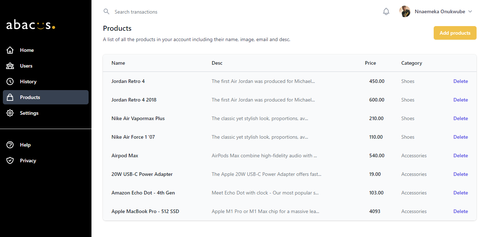
Task: Click the price 4093
Action: [375, 211]
